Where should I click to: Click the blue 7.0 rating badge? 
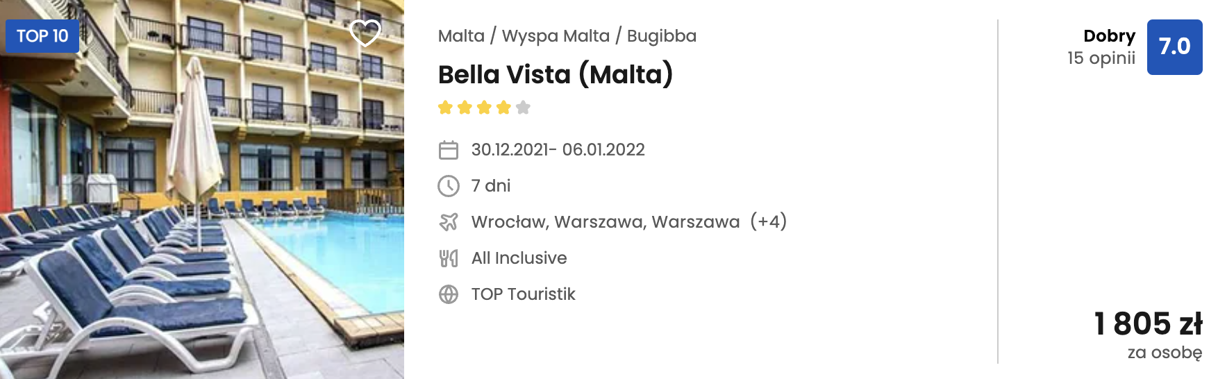point(1174,47)
